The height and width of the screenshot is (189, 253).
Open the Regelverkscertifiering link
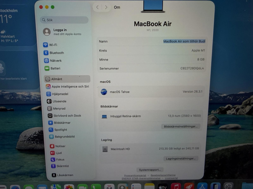coord(163,175)
